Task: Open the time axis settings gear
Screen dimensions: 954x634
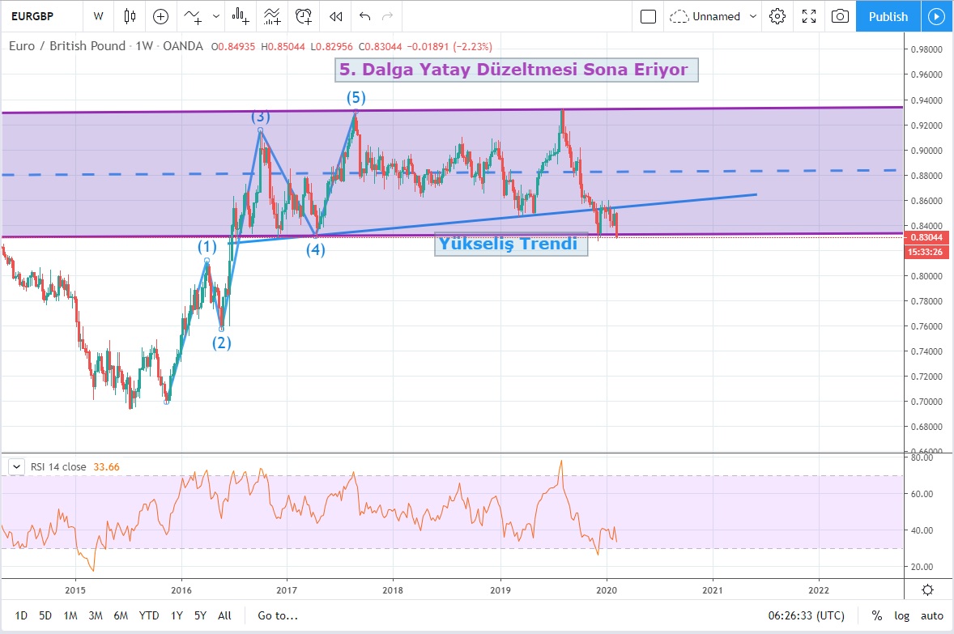Action: point(928,589)
